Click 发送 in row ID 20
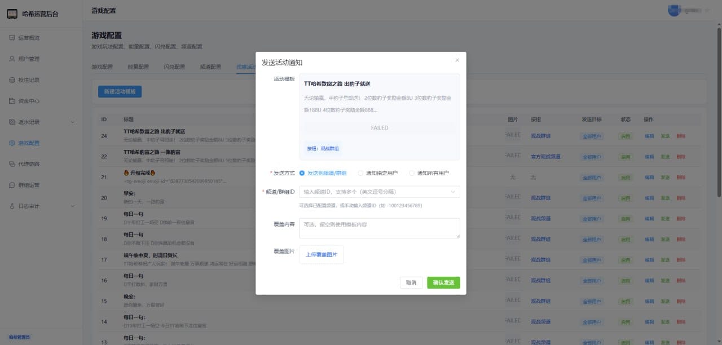 click(666, 198)
